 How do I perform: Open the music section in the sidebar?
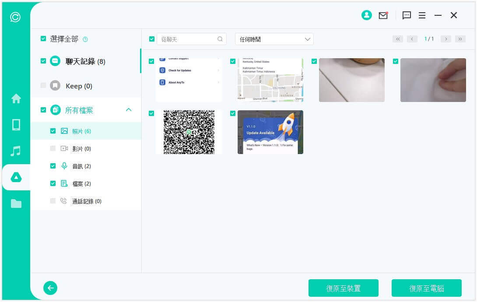(x=16, y=151)
